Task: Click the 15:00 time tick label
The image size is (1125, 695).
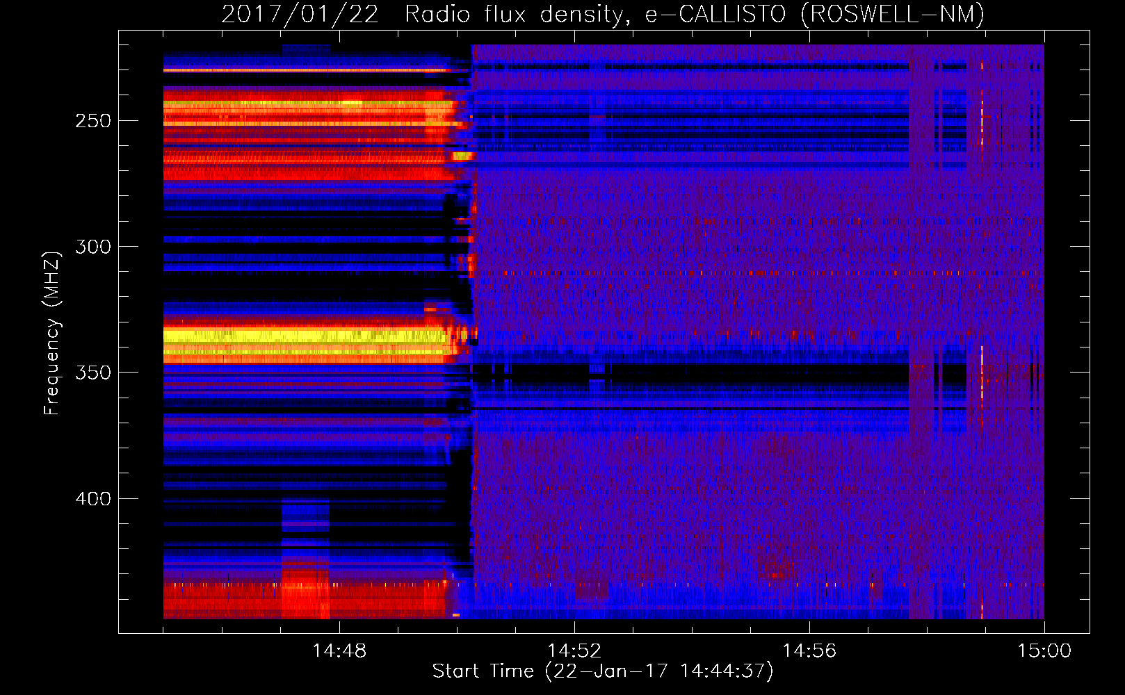Action: (x=1044, y=651)
